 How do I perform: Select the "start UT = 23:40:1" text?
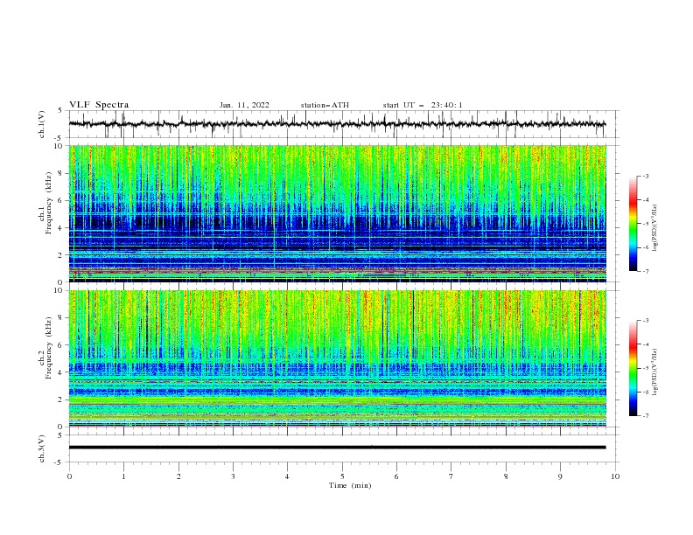[x=423, y=105]
